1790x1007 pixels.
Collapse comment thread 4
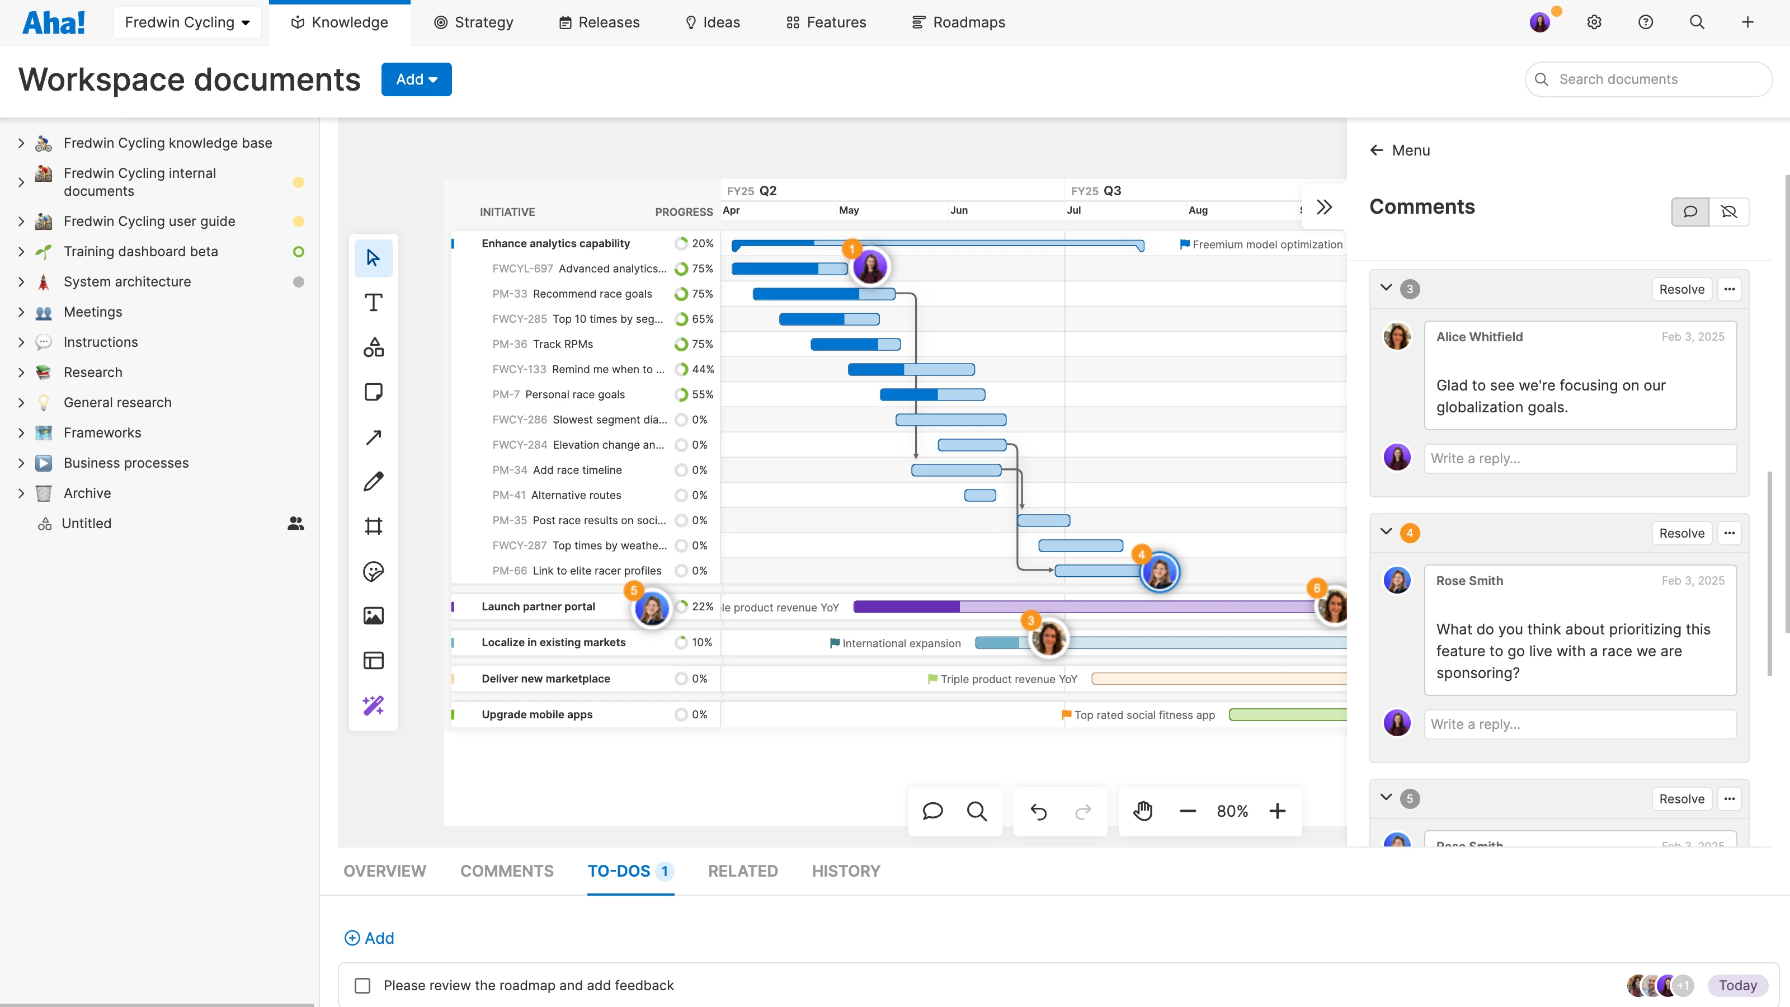click(x=1386, y=531)
